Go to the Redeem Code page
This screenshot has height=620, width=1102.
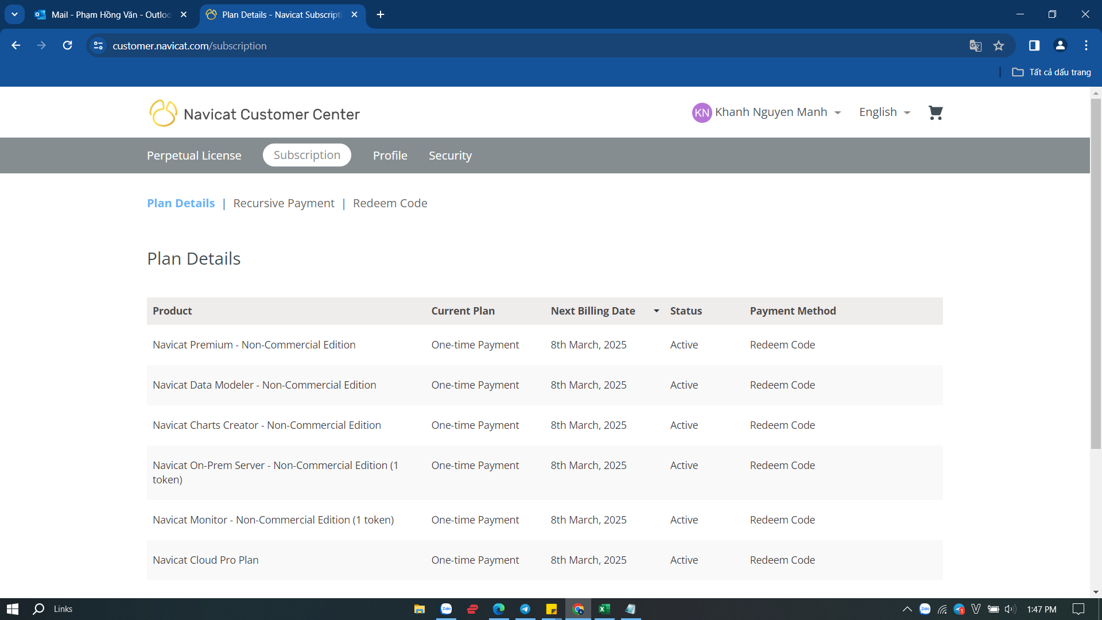tap(390, 203)
